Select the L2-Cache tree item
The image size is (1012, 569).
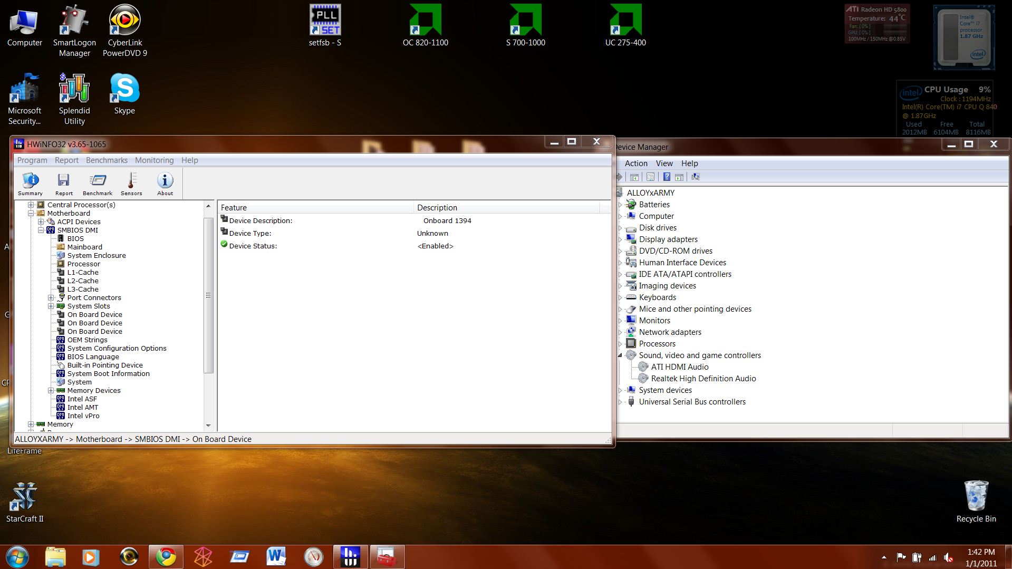(x=83, y=281)
